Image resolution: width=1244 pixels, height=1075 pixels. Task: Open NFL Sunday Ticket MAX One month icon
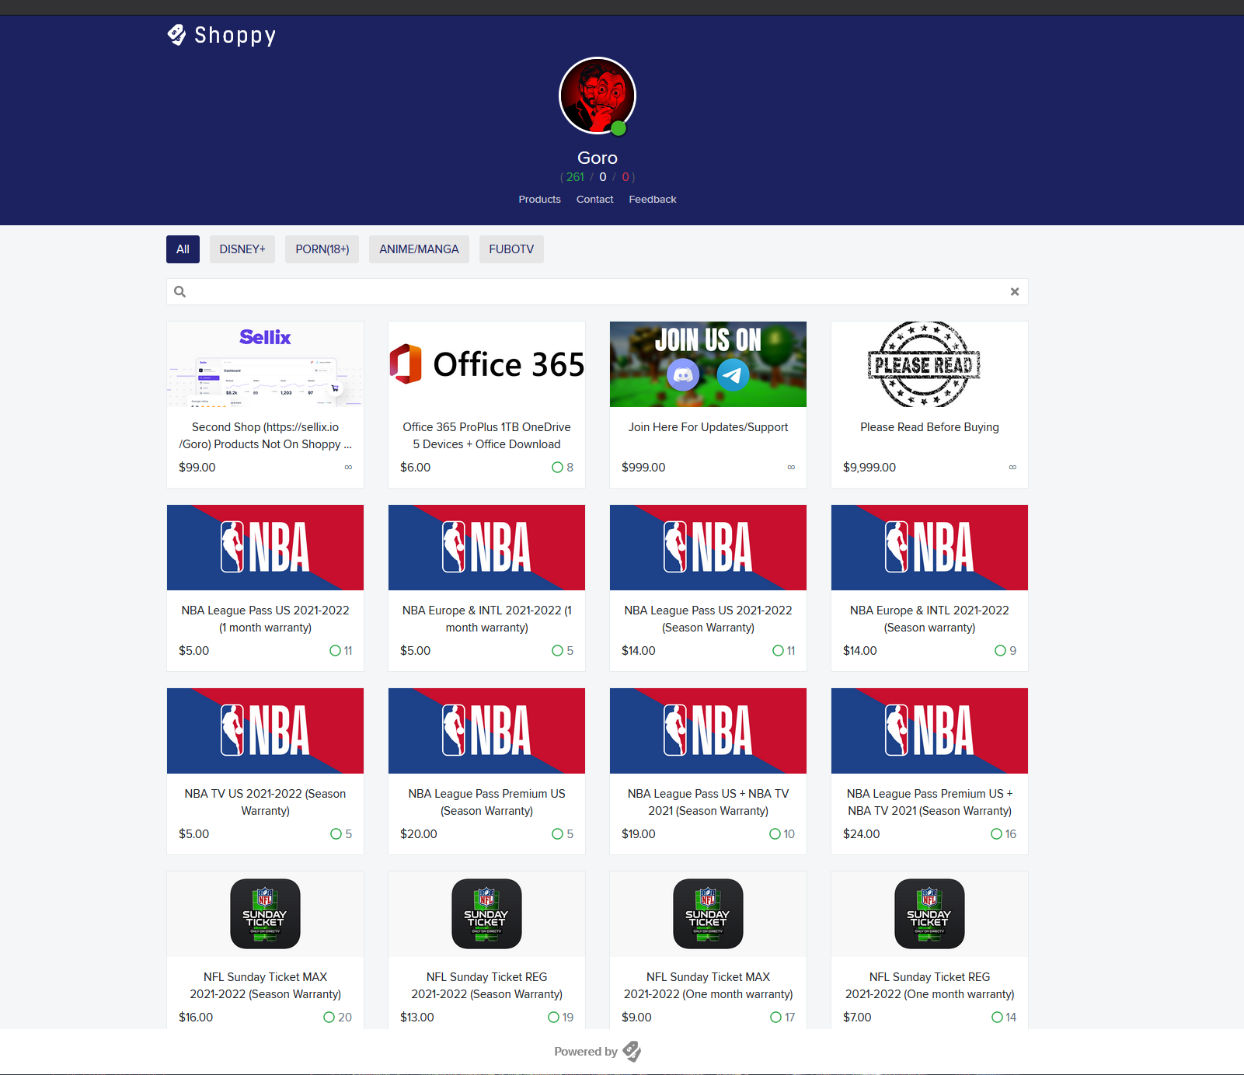[x=708, y=913]
